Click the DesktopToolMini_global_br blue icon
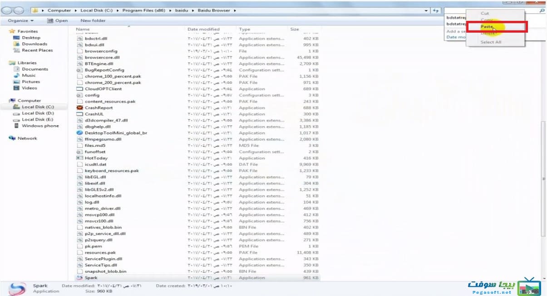547x296 pixels. (79, 133)
